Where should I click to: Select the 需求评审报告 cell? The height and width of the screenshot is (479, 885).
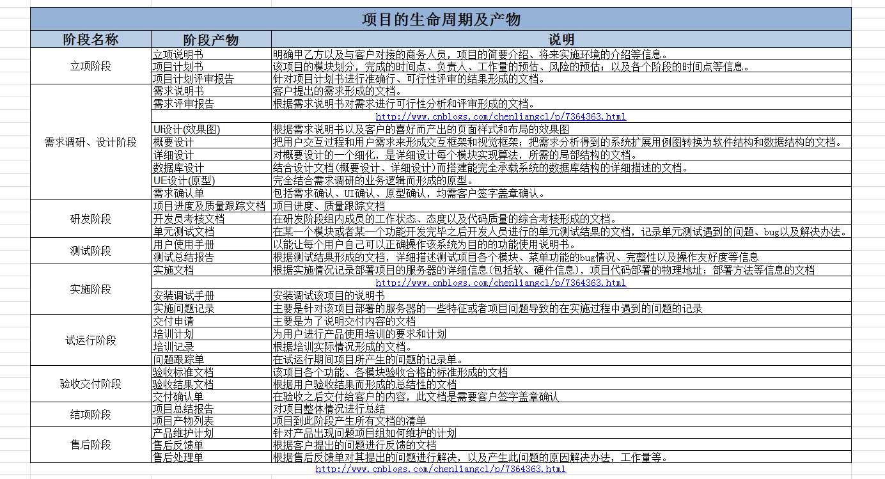(211, 104)
